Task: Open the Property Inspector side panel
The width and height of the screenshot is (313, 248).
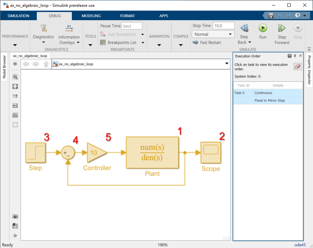Action: (x=309, y=70)
